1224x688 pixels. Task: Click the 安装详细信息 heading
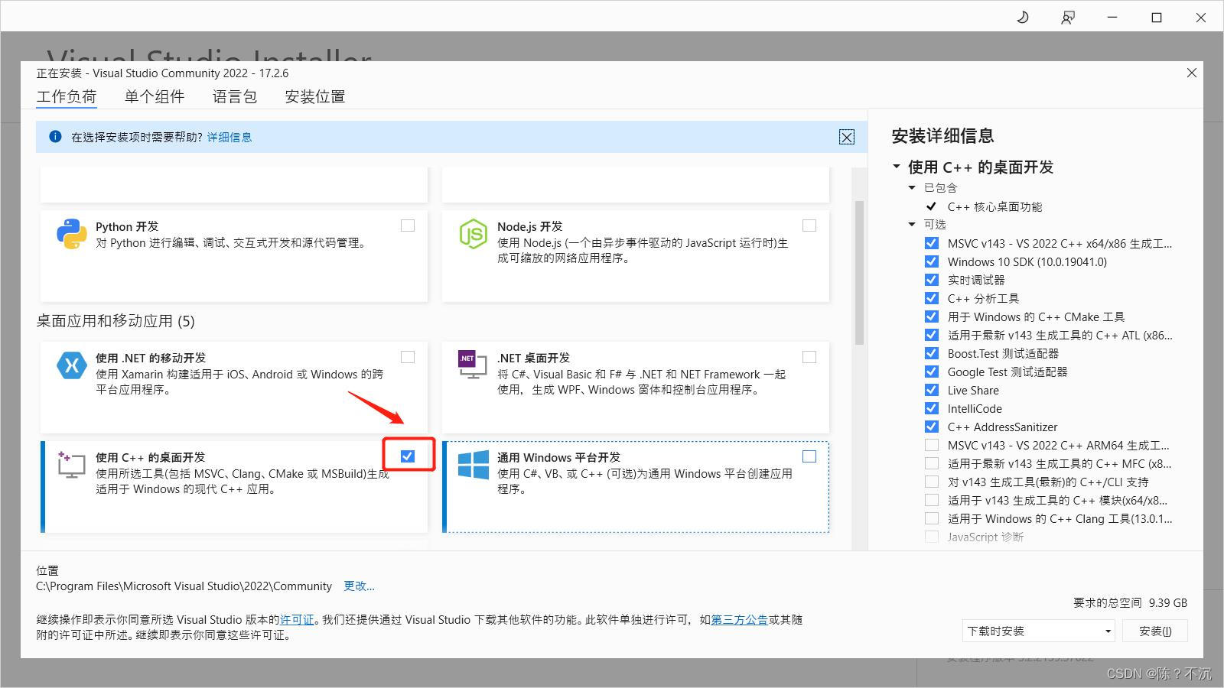(942, 136)
